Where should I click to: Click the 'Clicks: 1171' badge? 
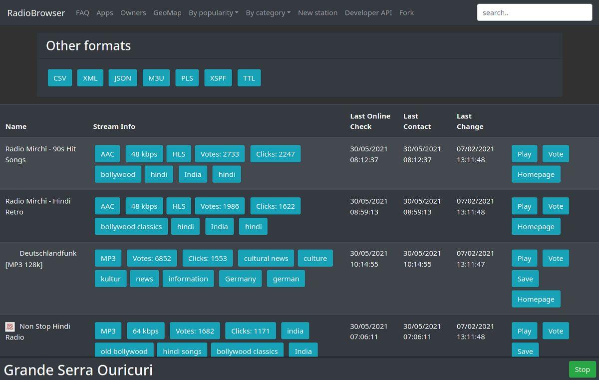pos(250,331)
